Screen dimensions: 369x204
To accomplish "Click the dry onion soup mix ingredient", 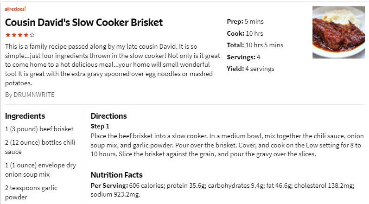I will click(40, 170).
